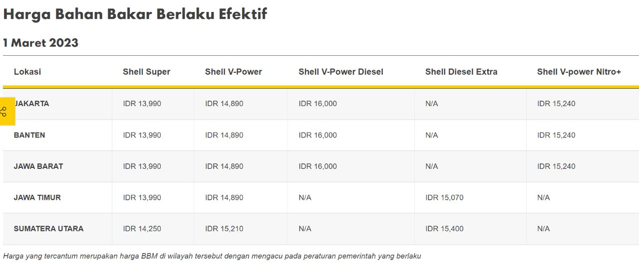Click the SUMATERA UTARA row label
This screenshot has height=276, width=639.
click(x=48, y=229)
